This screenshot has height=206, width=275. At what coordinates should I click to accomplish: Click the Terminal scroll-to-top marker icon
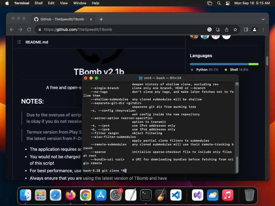coord(237,84)
